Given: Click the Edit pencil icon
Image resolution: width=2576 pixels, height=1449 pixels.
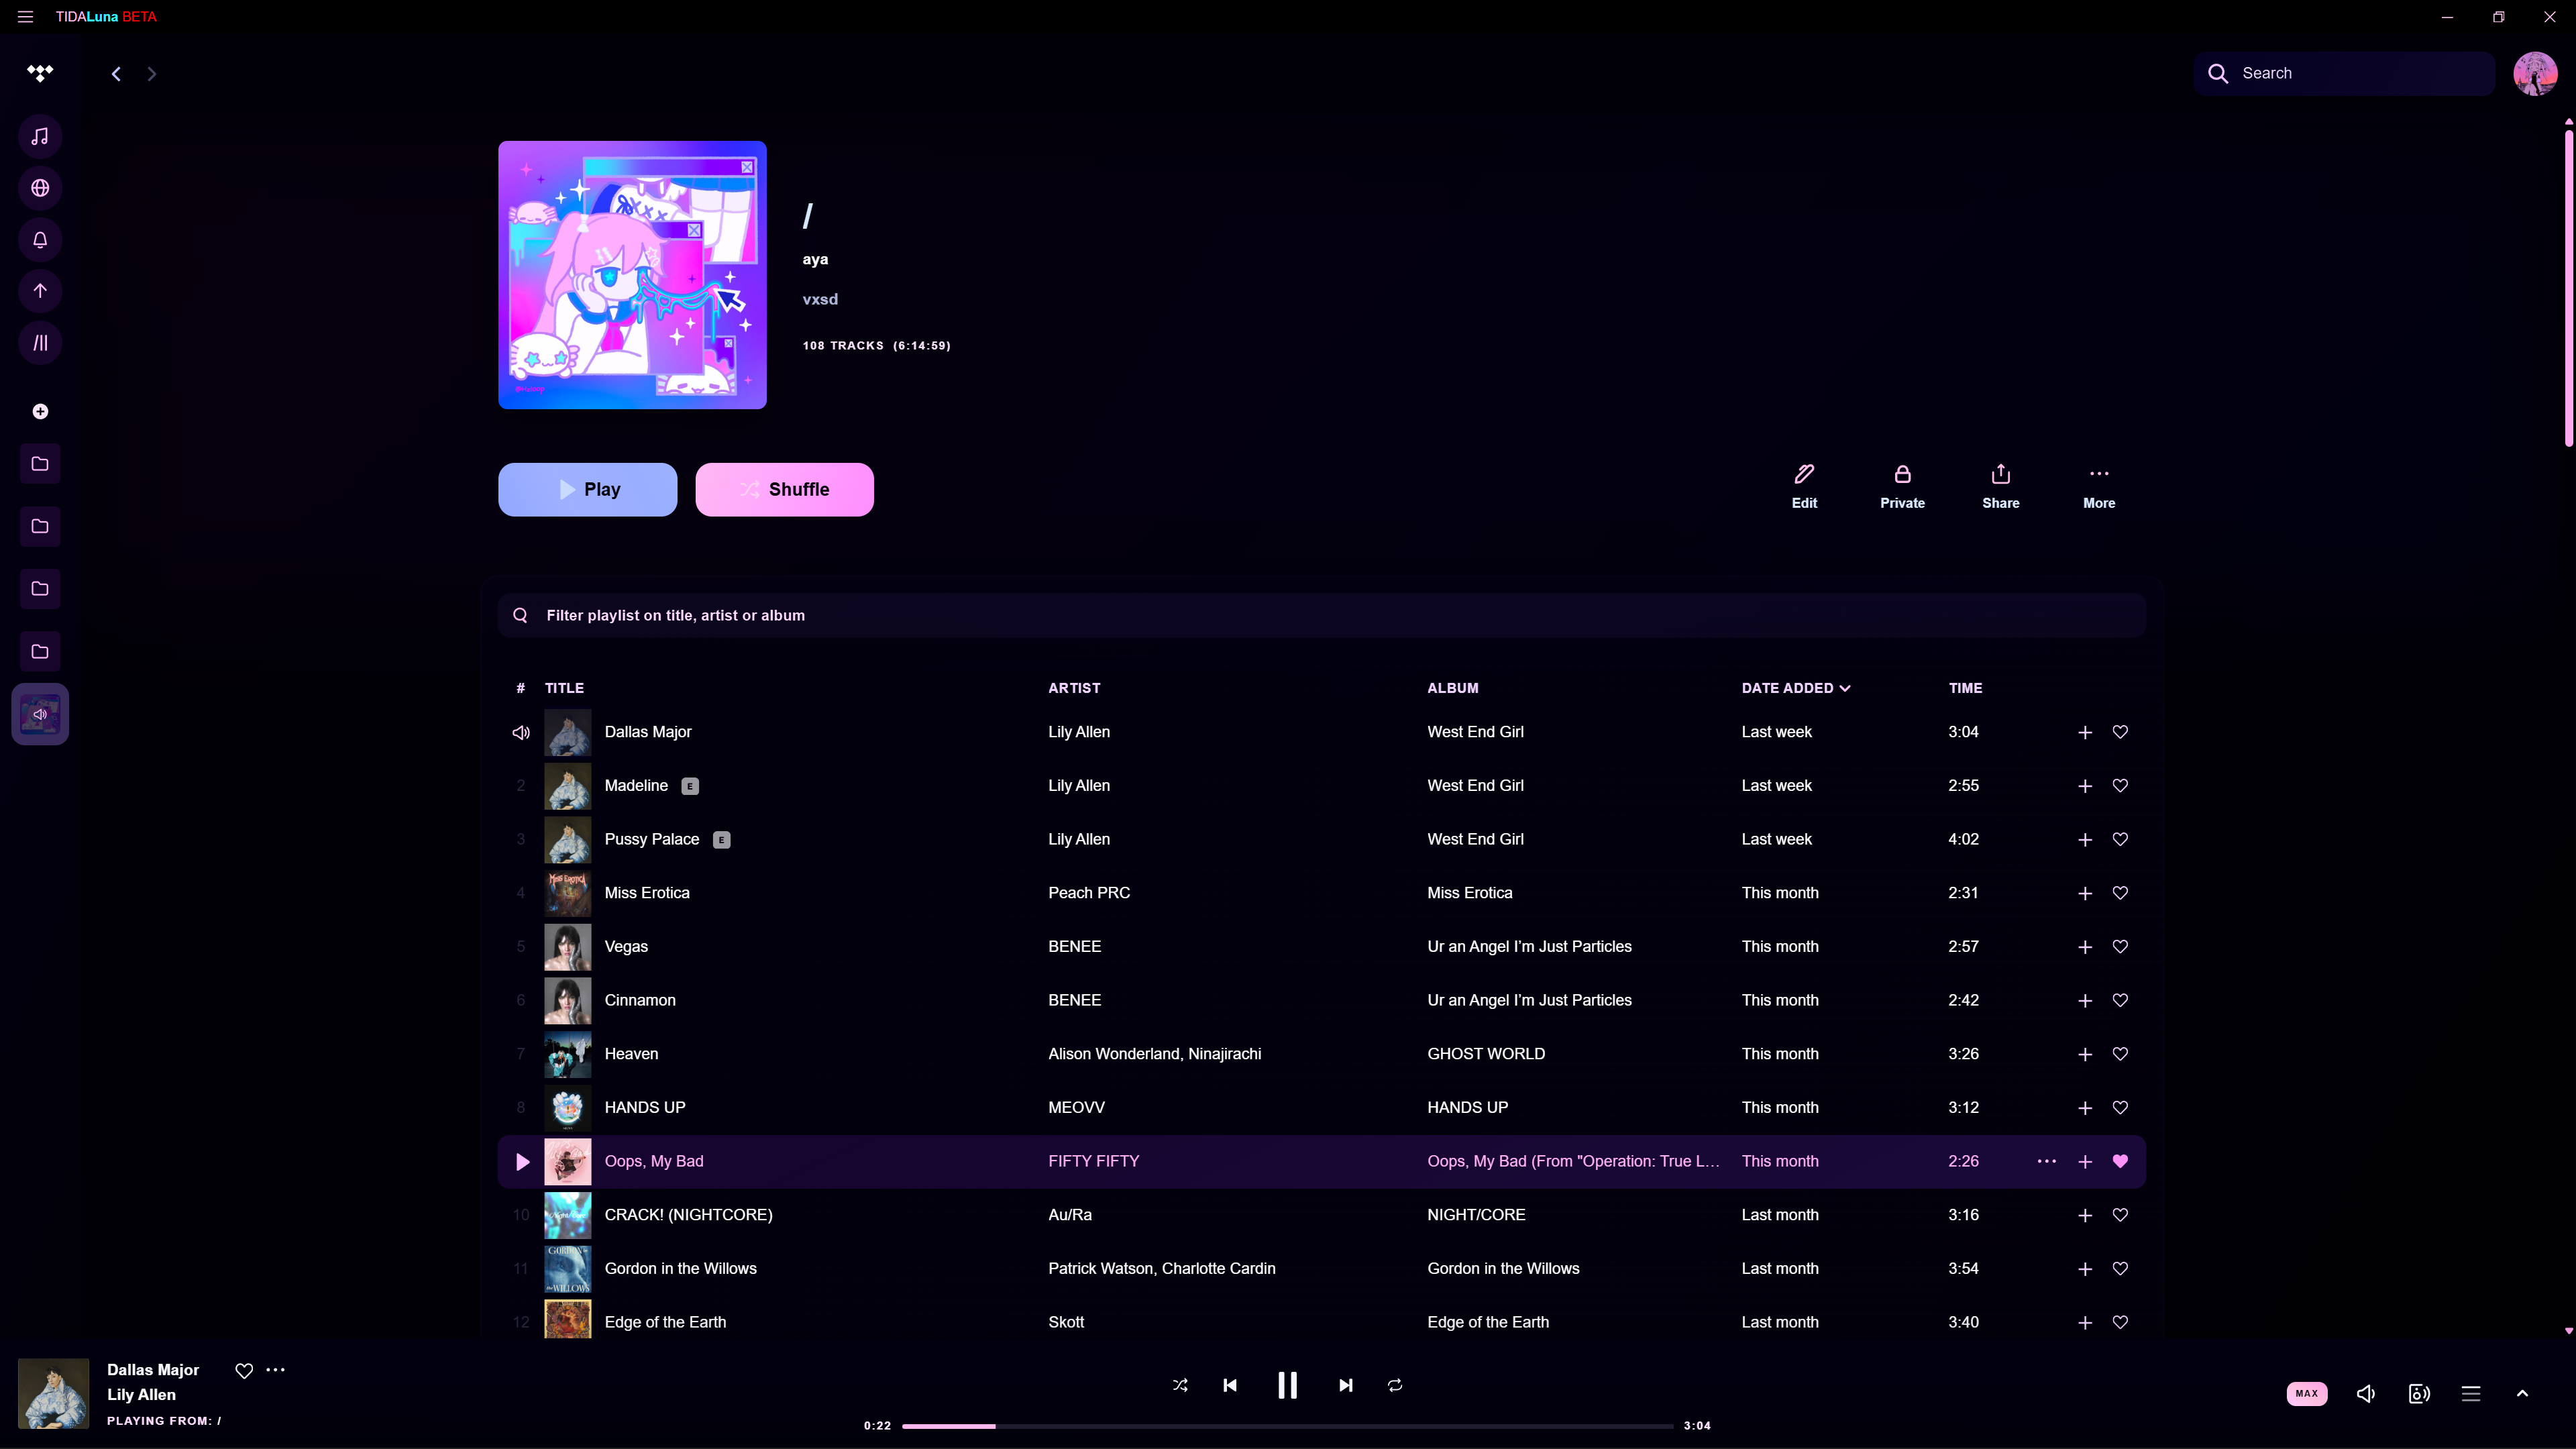Looking at the screenshot, I should tap(1804, 474).
